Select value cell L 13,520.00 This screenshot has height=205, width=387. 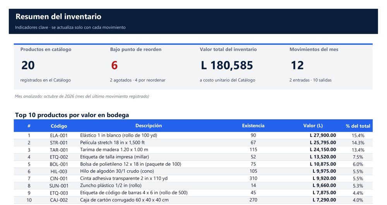click(323, 157)
